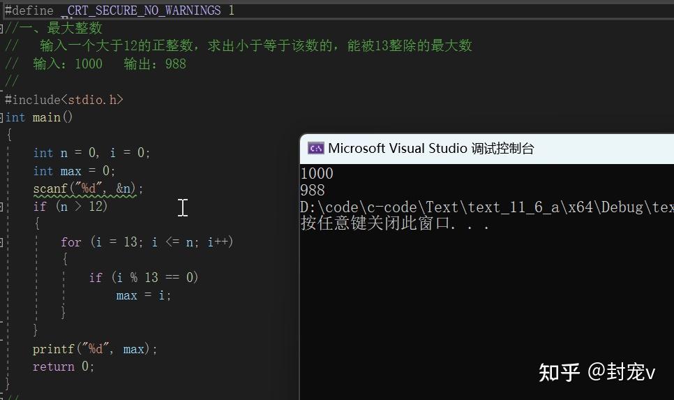Screen dimensions: 674x400
Task: Click the 'return 0;' statement
Action: pos(63,367)
